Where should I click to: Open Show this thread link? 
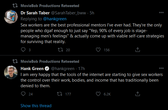click(x=36, y=106)
